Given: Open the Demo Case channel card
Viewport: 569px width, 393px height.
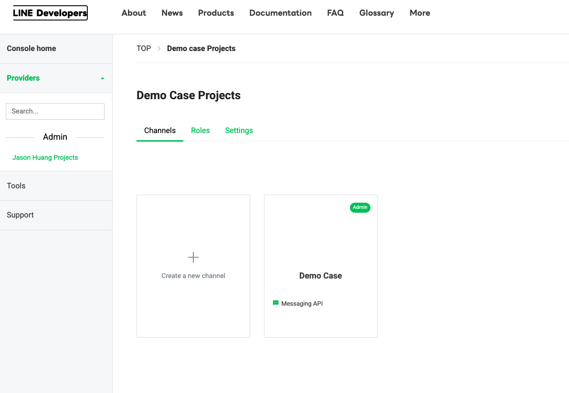Looking at the screenshot, I should tap(320, 267).
